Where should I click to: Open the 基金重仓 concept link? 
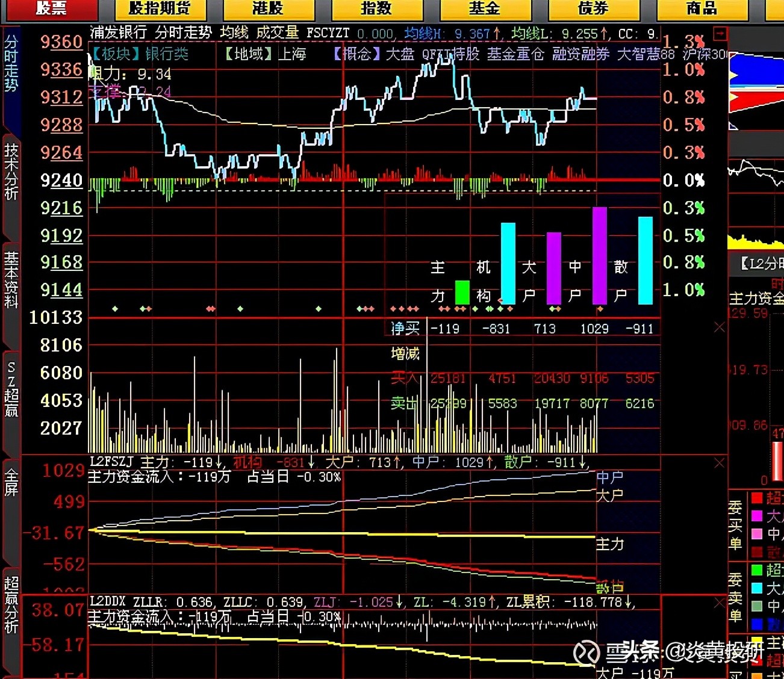click(x=516, y=54)
